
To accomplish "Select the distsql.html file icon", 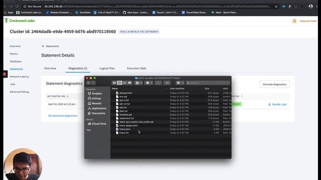I will tap(117, 93).
